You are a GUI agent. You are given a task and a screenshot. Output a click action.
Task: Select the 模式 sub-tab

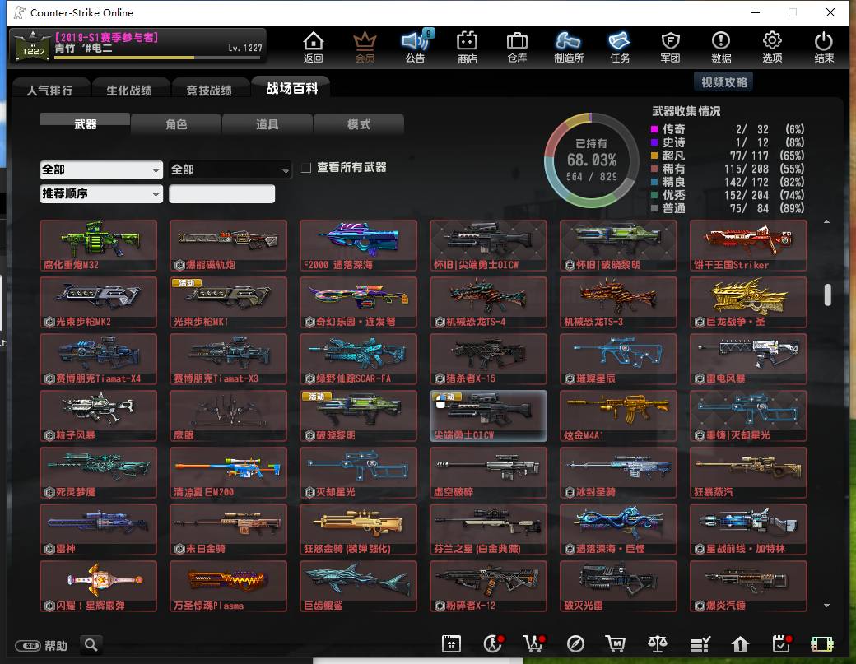coord(359,124)
